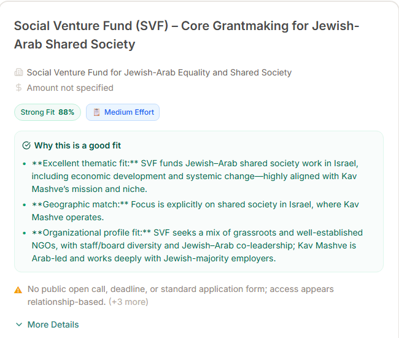Click the clipboard icon in the Medium Effort badge

point(96,112)
